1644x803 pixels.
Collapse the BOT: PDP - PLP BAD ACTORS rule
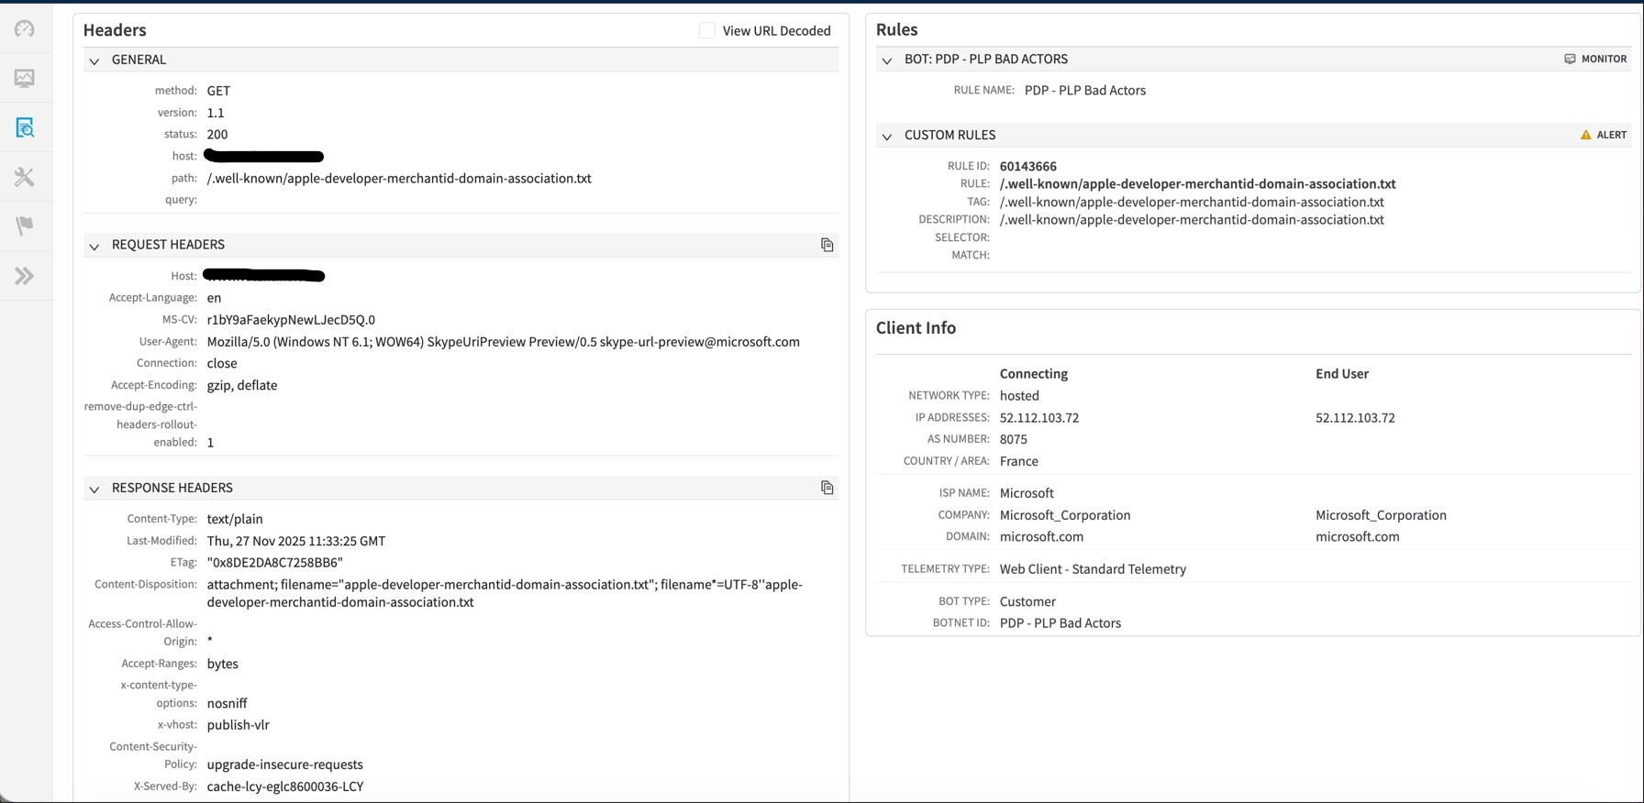(x=886, y=60)
